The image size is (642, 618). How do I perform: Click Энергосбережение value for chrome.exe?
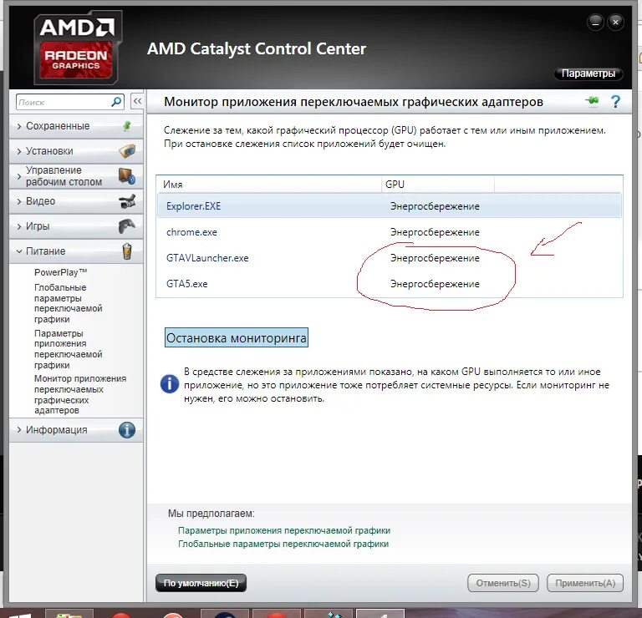[435, 232]
